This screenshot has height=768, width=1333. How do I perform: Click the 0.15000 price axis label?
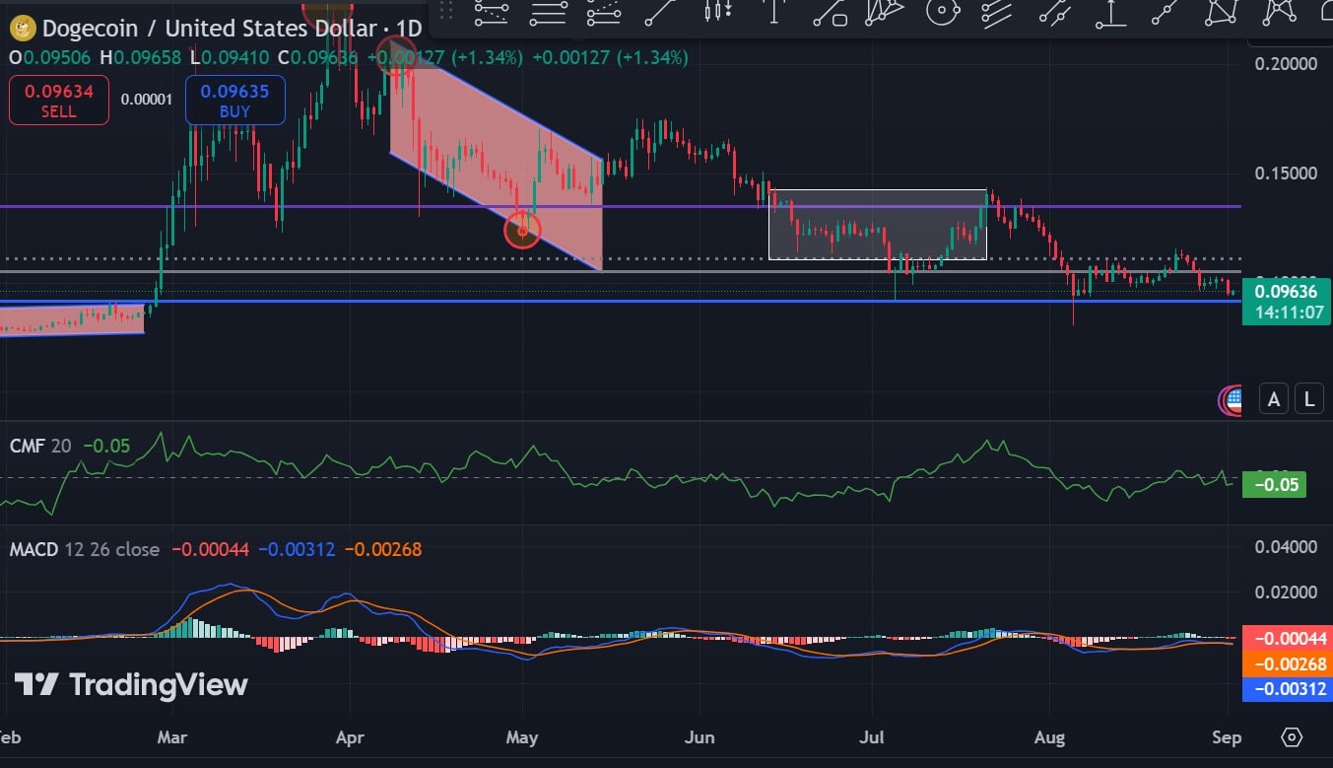pyautogui.click(x=1288, y=173)
